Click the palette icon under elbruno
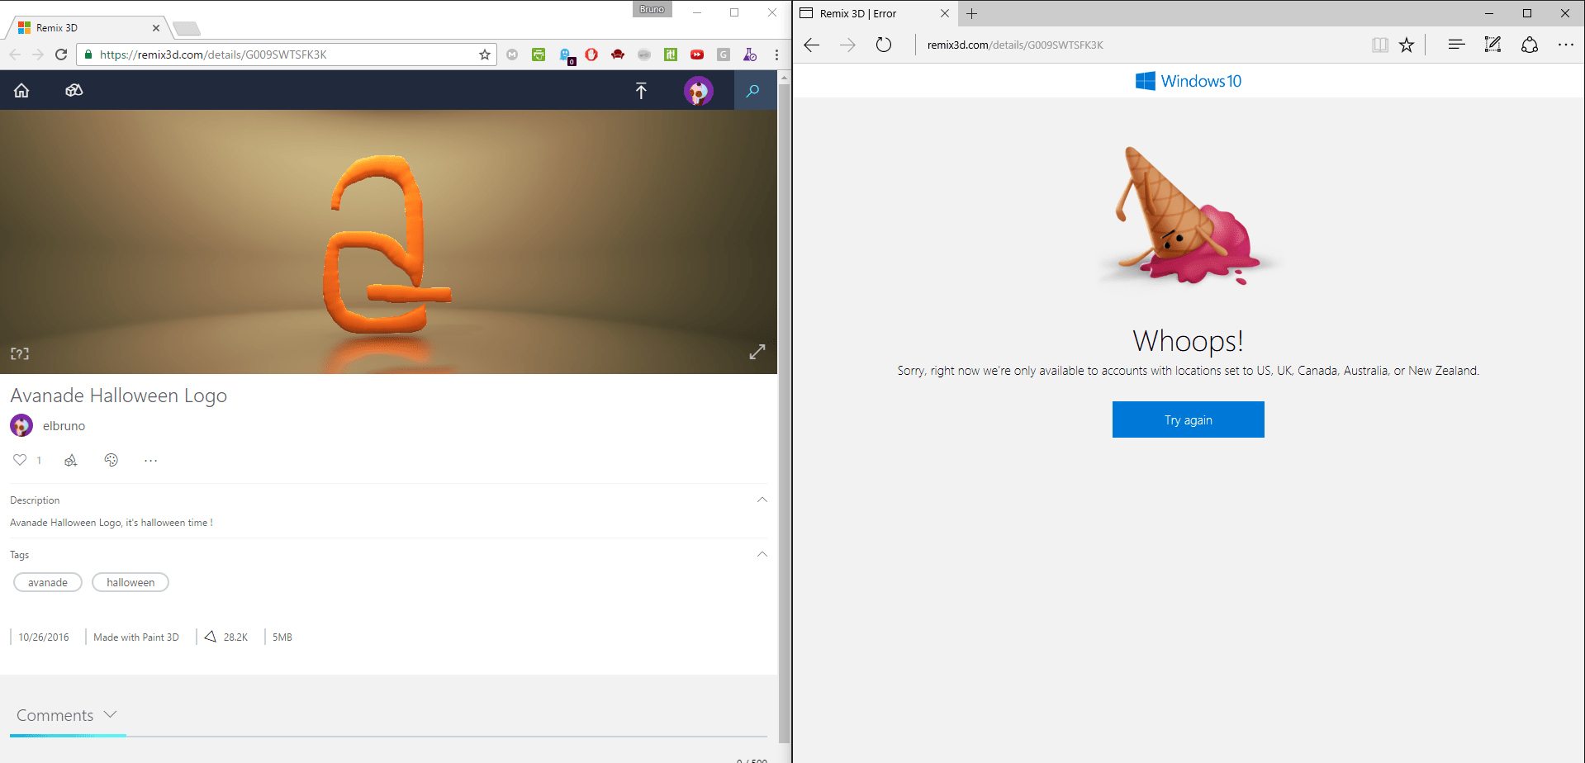1585x763 pixels. (112, 460)
